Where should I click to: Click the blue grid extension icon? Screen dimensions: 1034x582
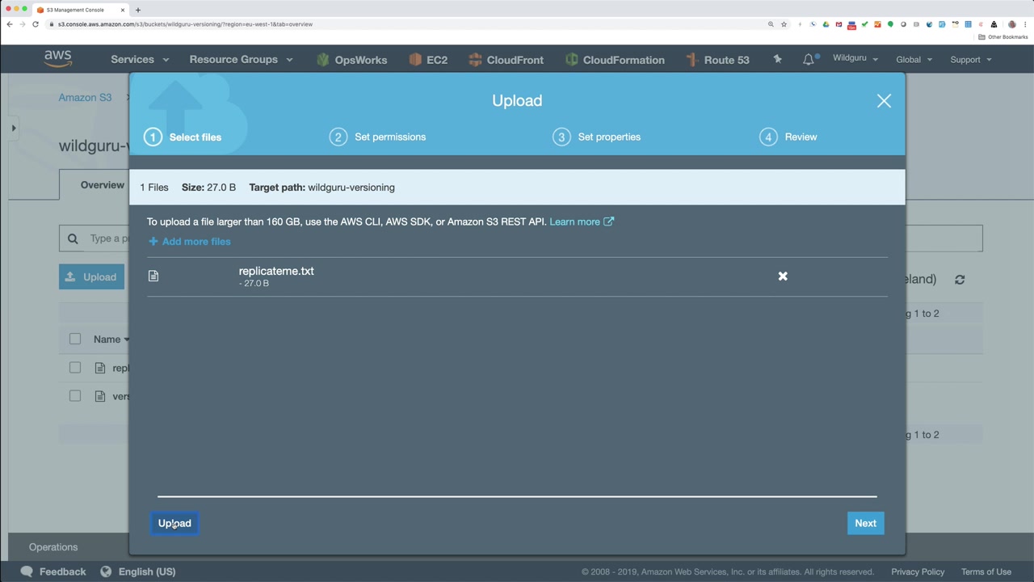click(968, 24)
